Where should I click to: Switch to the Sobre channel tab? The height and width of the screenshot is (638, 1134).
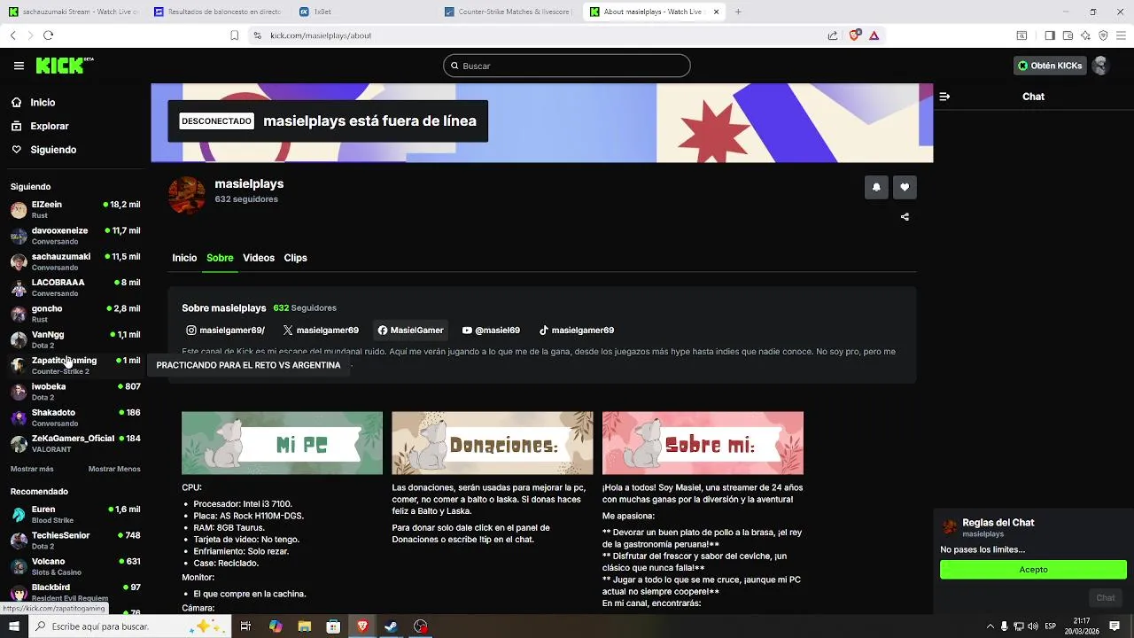pyautogui.click(x=220, y=258)
